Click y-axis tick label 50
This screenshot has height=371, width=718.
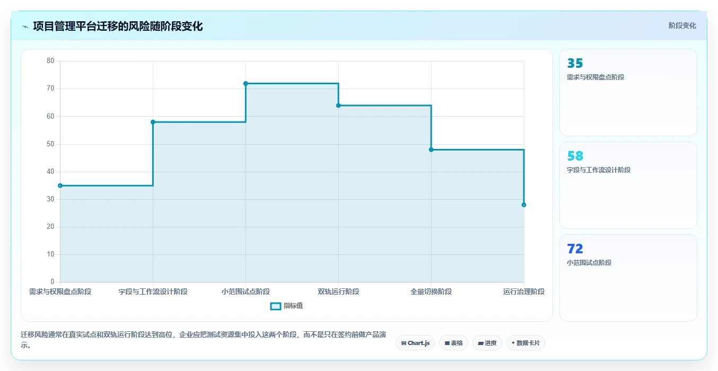50,144
